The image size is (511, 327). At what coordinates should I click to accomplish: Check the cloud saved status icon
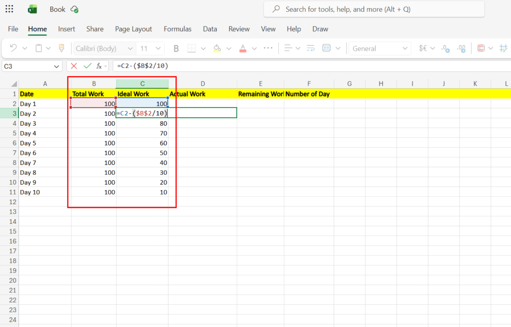[x=74, y=10]
